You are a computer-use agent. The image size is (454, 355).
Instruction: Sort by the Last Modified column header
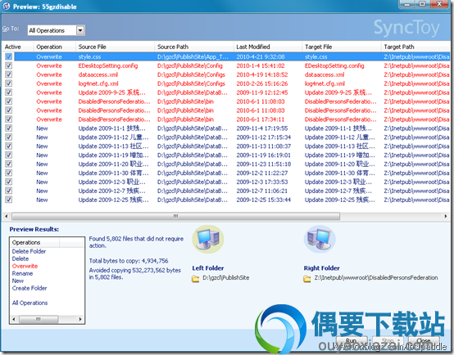point(268,47)
